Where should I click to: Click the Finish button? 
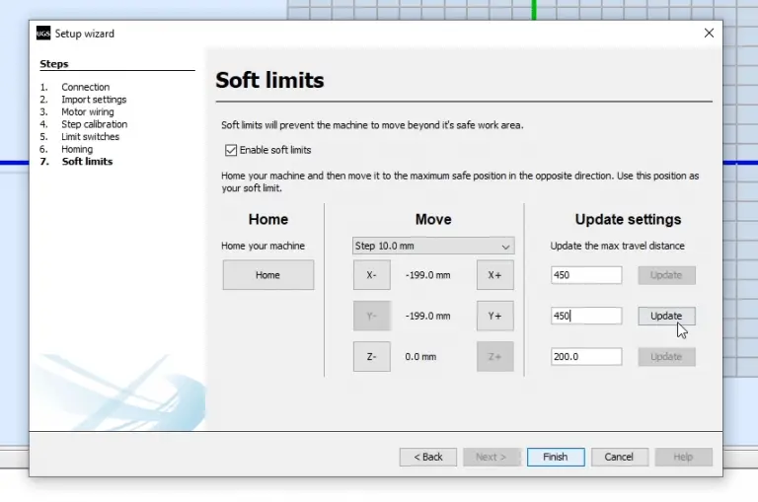pyautogui.click(x=555, y=457)
